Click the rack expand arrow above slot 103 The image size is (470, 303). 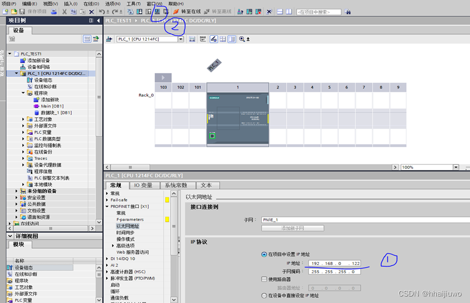click(163, 78)
